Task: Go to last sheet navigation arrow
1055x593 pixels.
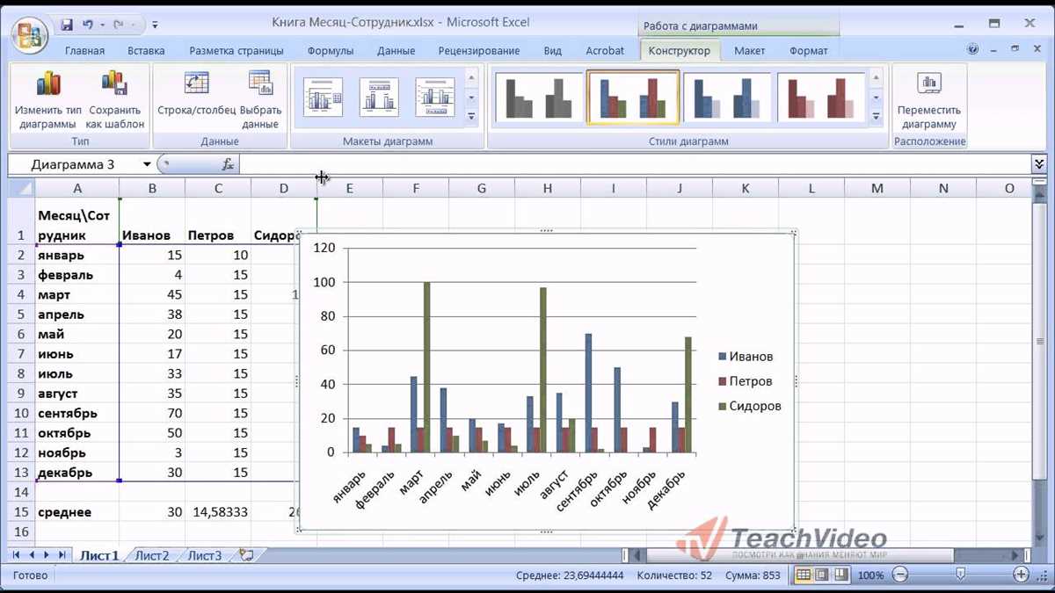Action: pyautogui.click(x=62, y=555)
